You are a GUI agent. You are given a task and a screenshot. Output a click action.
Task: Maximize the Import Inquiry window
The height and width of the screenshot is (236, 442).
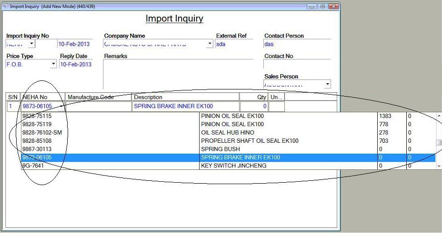click(323, 6)
